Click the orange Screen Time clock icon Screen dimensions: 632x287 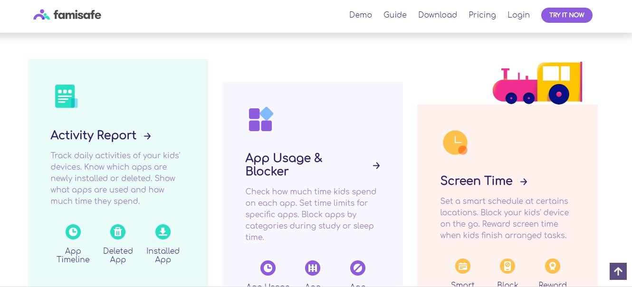coord(455,143)
